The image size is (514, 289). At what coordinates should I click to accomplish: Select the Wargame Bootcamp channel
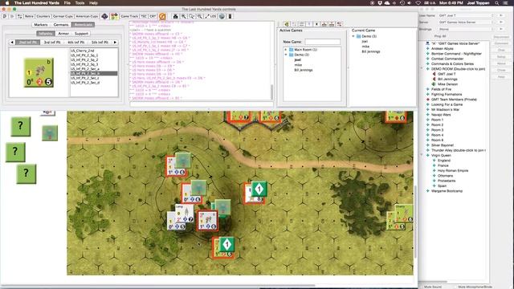pyautogui.click(x=447, y=191)
